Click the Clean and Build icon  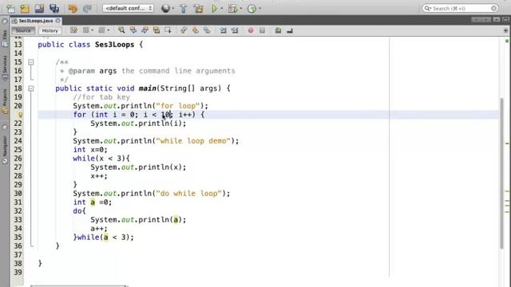[198, 8]
